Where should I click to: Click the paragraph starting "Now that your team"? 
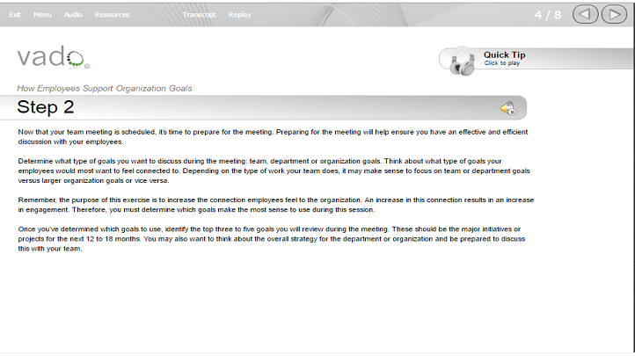pos(273,137)
